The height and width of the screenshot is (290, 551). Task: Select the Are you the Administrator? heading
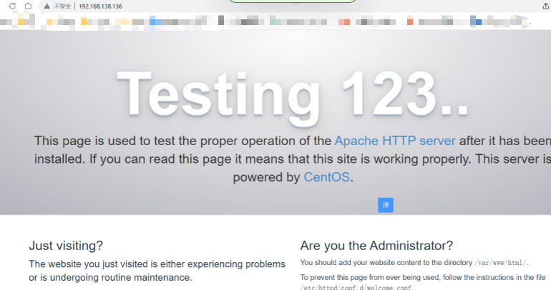coord(376,246)
